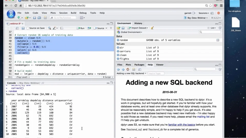Open the Big-Data-Webinar project dropdown
246x138 pixels.
196,18
